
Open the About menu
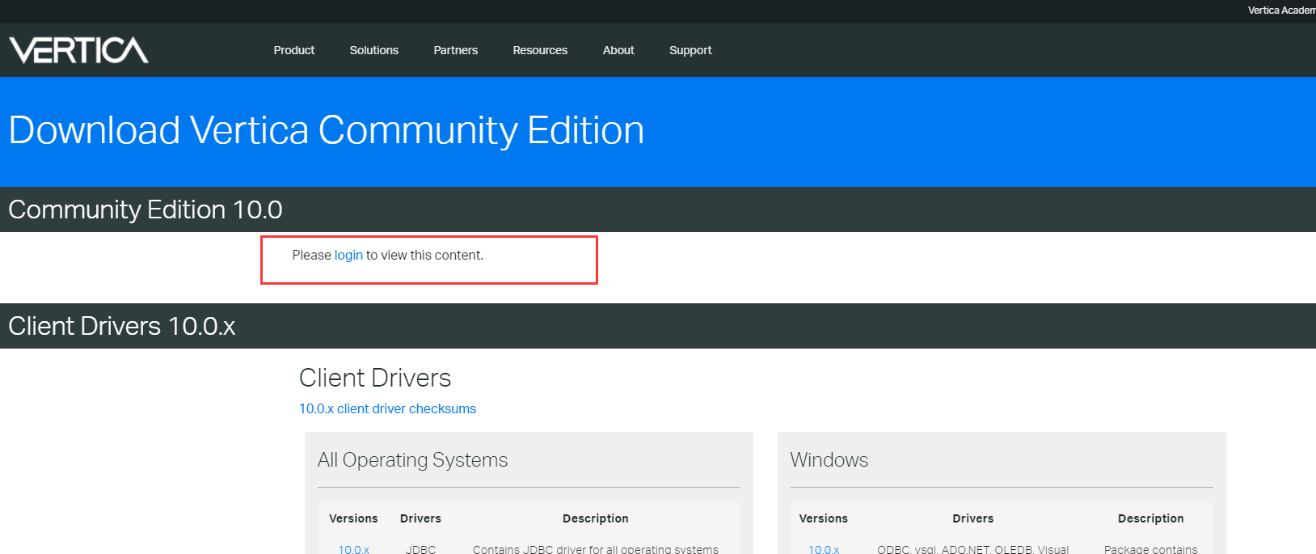[618, 50]
